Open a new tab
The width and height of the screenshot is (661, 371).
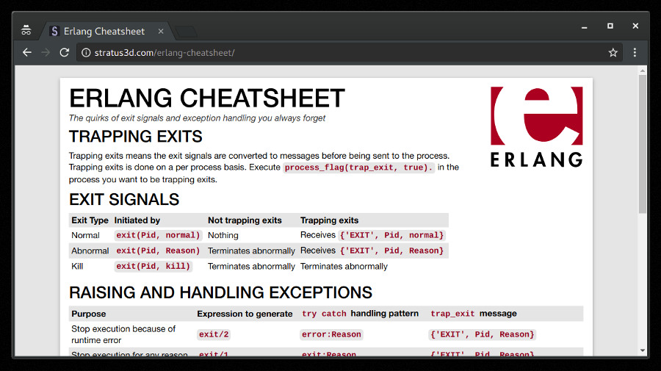186,32
